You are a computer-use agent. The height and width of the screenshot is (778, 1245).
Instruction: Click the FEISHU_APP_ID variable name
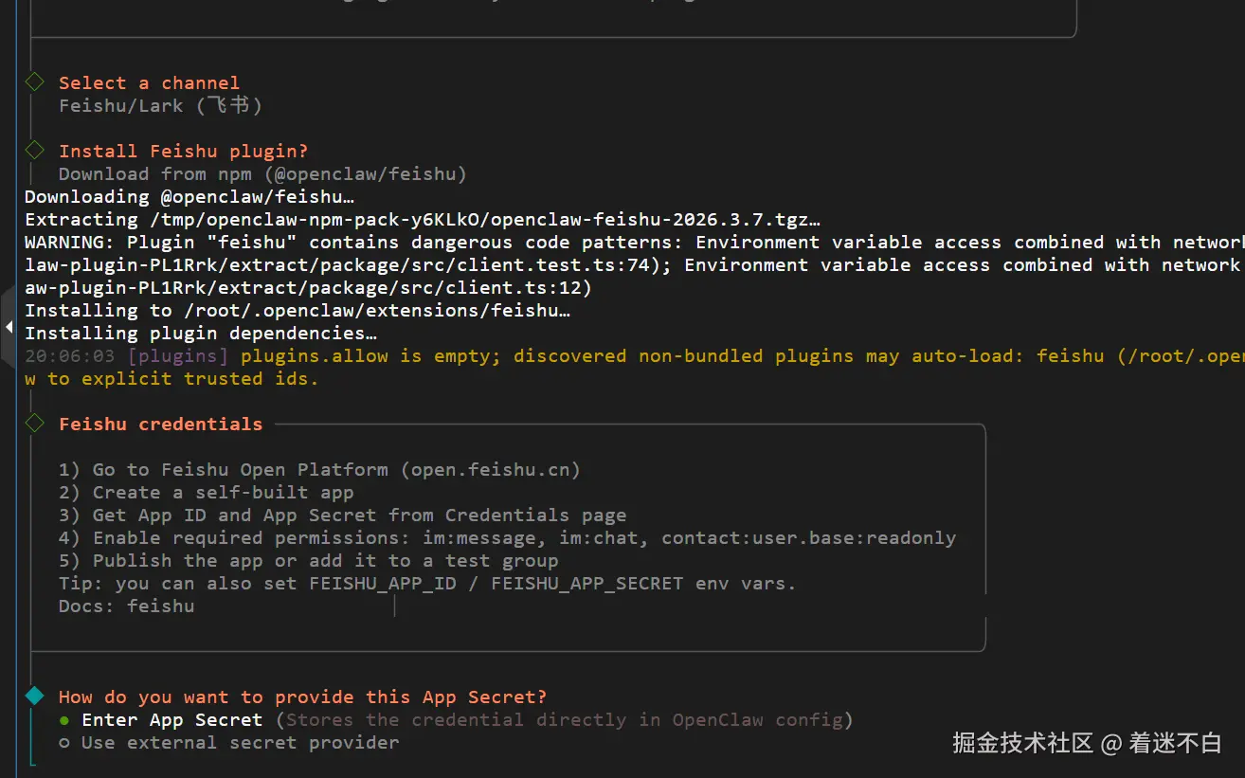(x=382, y=584)
